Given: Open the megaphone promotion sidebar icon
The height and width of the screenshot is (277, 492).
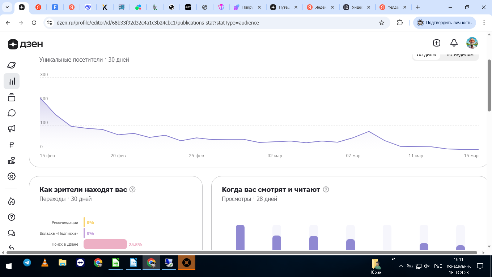Looking at the screenshot, I should (x=12, y=129).
